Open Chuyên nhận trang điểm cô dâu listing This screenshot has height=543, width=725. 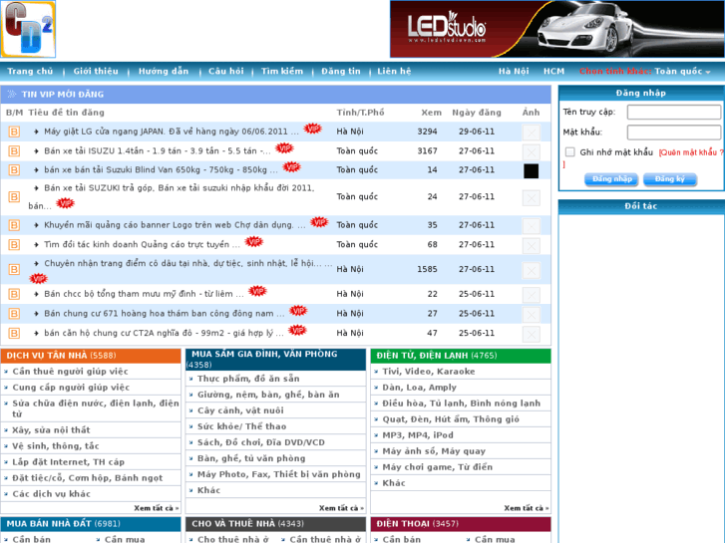187,263
